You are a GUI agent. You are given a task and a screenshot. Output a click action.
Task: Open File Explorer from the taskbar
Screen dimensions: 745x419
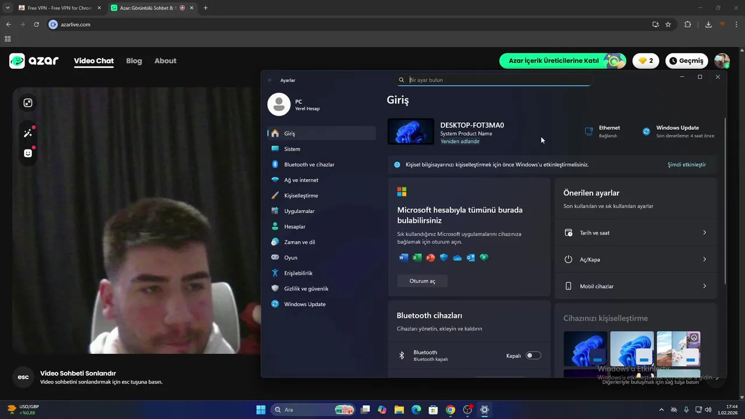(x=399, y=410)
